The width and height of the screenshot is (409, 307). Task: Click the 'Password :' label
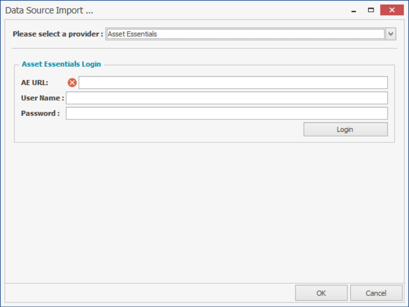[x=40, y=113]
